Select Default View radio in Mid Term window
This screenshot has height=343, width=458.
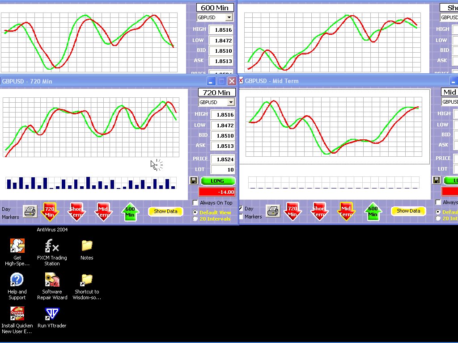point(438,212)
